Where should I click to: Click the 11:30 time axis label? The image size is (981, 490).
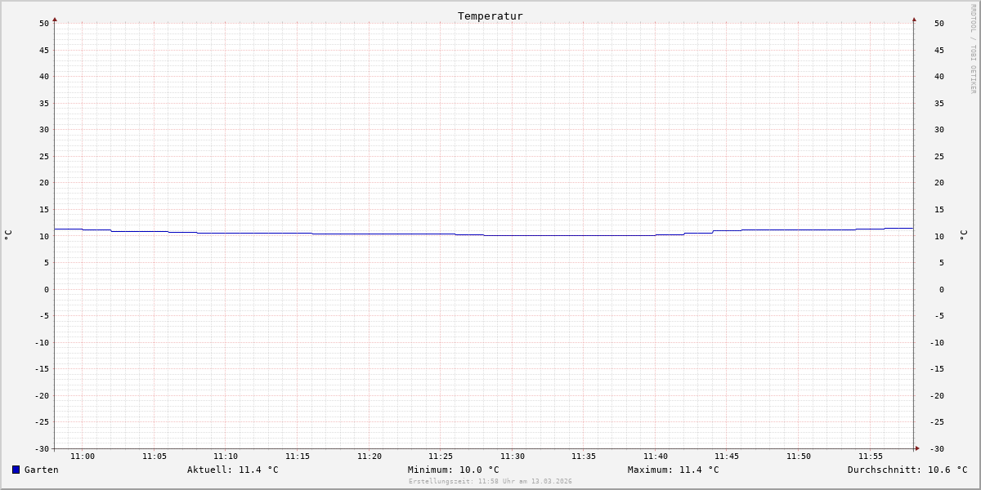click(x=513, y=457)
